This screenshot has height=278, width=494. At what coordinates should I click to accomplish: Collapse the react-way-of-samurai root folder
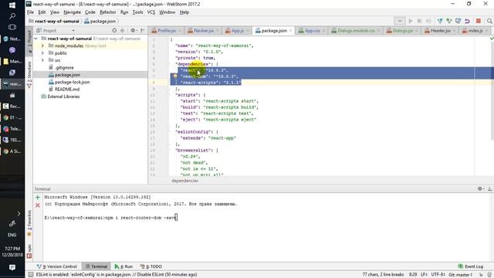pyautogui.click(x=36, y=39)
